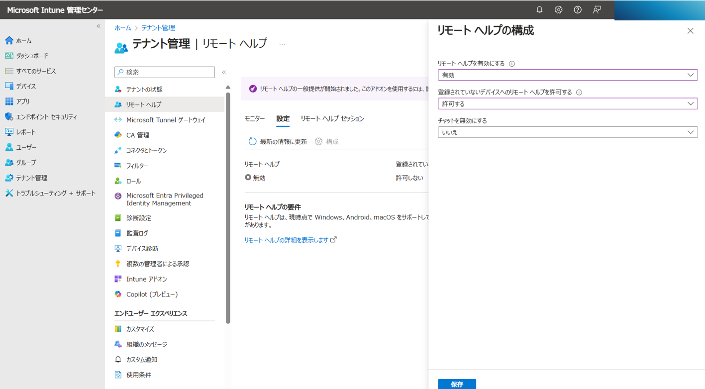The height and width of the screenshot is (389, 705).
Task: Open the settings gear in header
Action: coord(558,10)
